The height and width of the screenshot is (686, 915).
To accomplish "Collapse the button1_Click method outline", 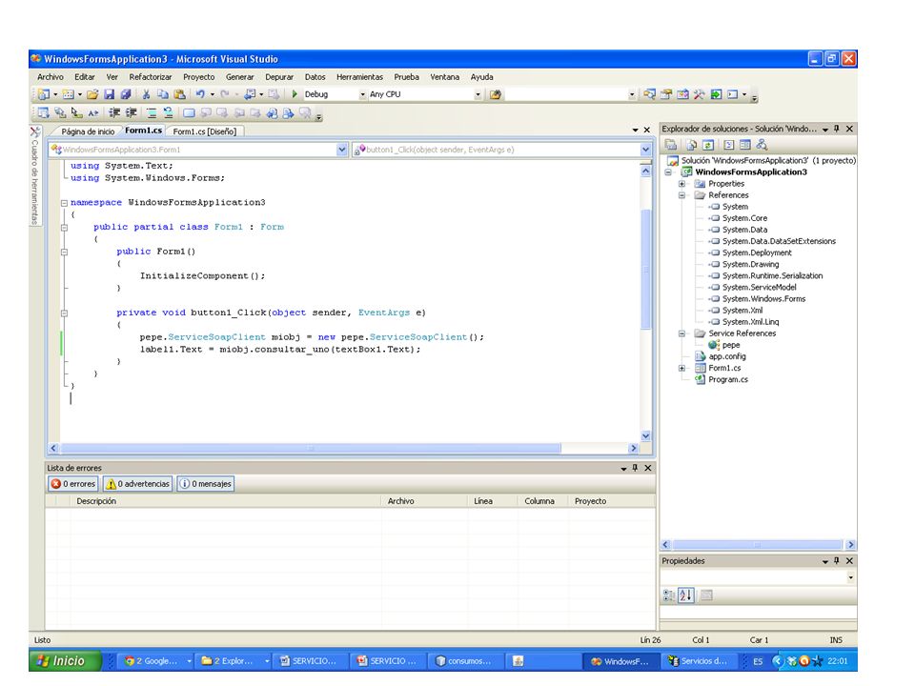I will click(64, 313).
